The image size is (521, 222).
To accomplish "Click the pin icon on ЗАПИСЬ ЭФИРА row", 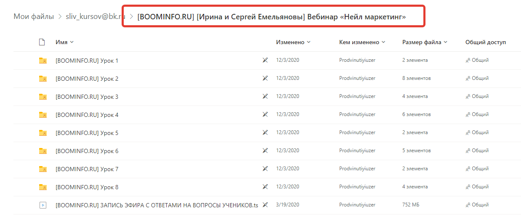I will coord(265,205).
